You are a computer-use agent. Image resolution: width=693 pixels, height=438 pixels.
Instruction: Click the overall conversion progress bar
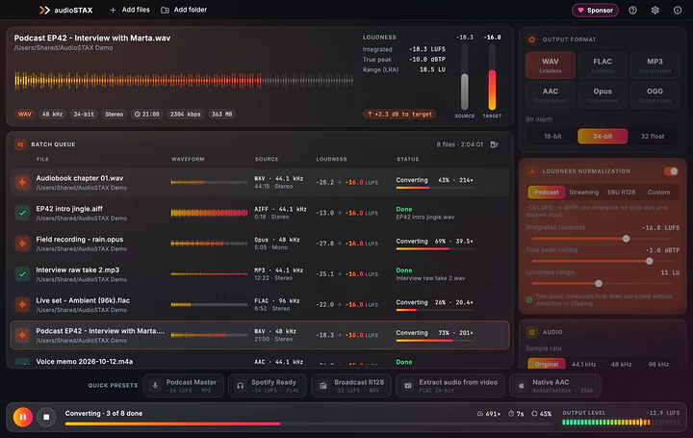308,424
